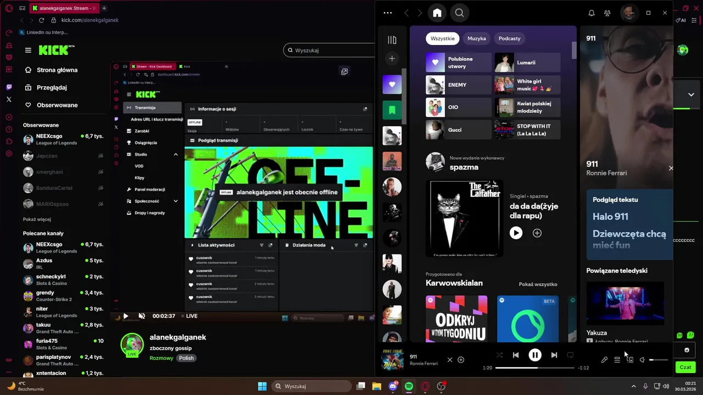The image size is (703, 395).
Task: Open the Spotify three-dot menu
Action: coord(388,13)
